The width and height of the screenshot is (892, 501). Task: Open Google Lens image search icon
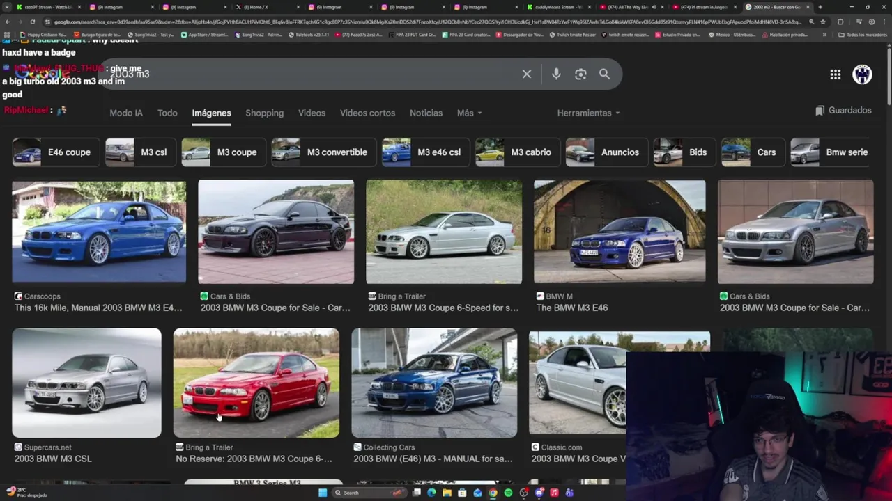pos(580,74)
